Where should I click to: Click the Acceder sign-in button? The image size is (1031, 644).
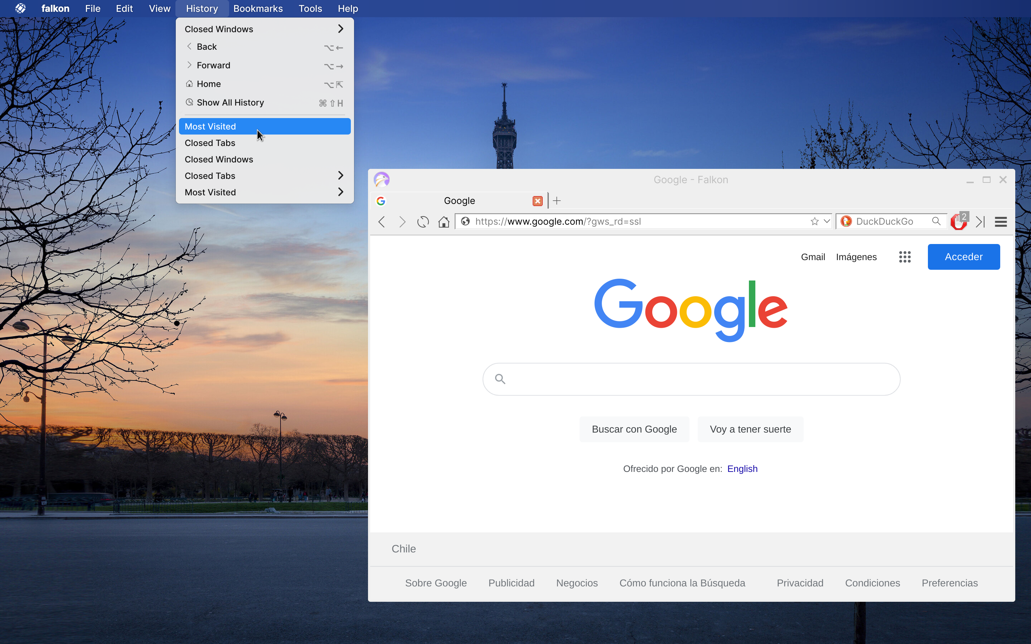(963, 257)
